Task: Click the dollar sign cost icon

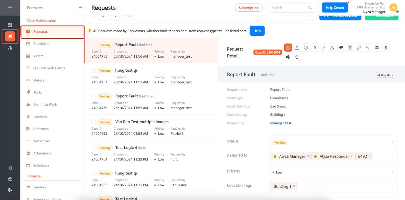Action: [386, 48]
